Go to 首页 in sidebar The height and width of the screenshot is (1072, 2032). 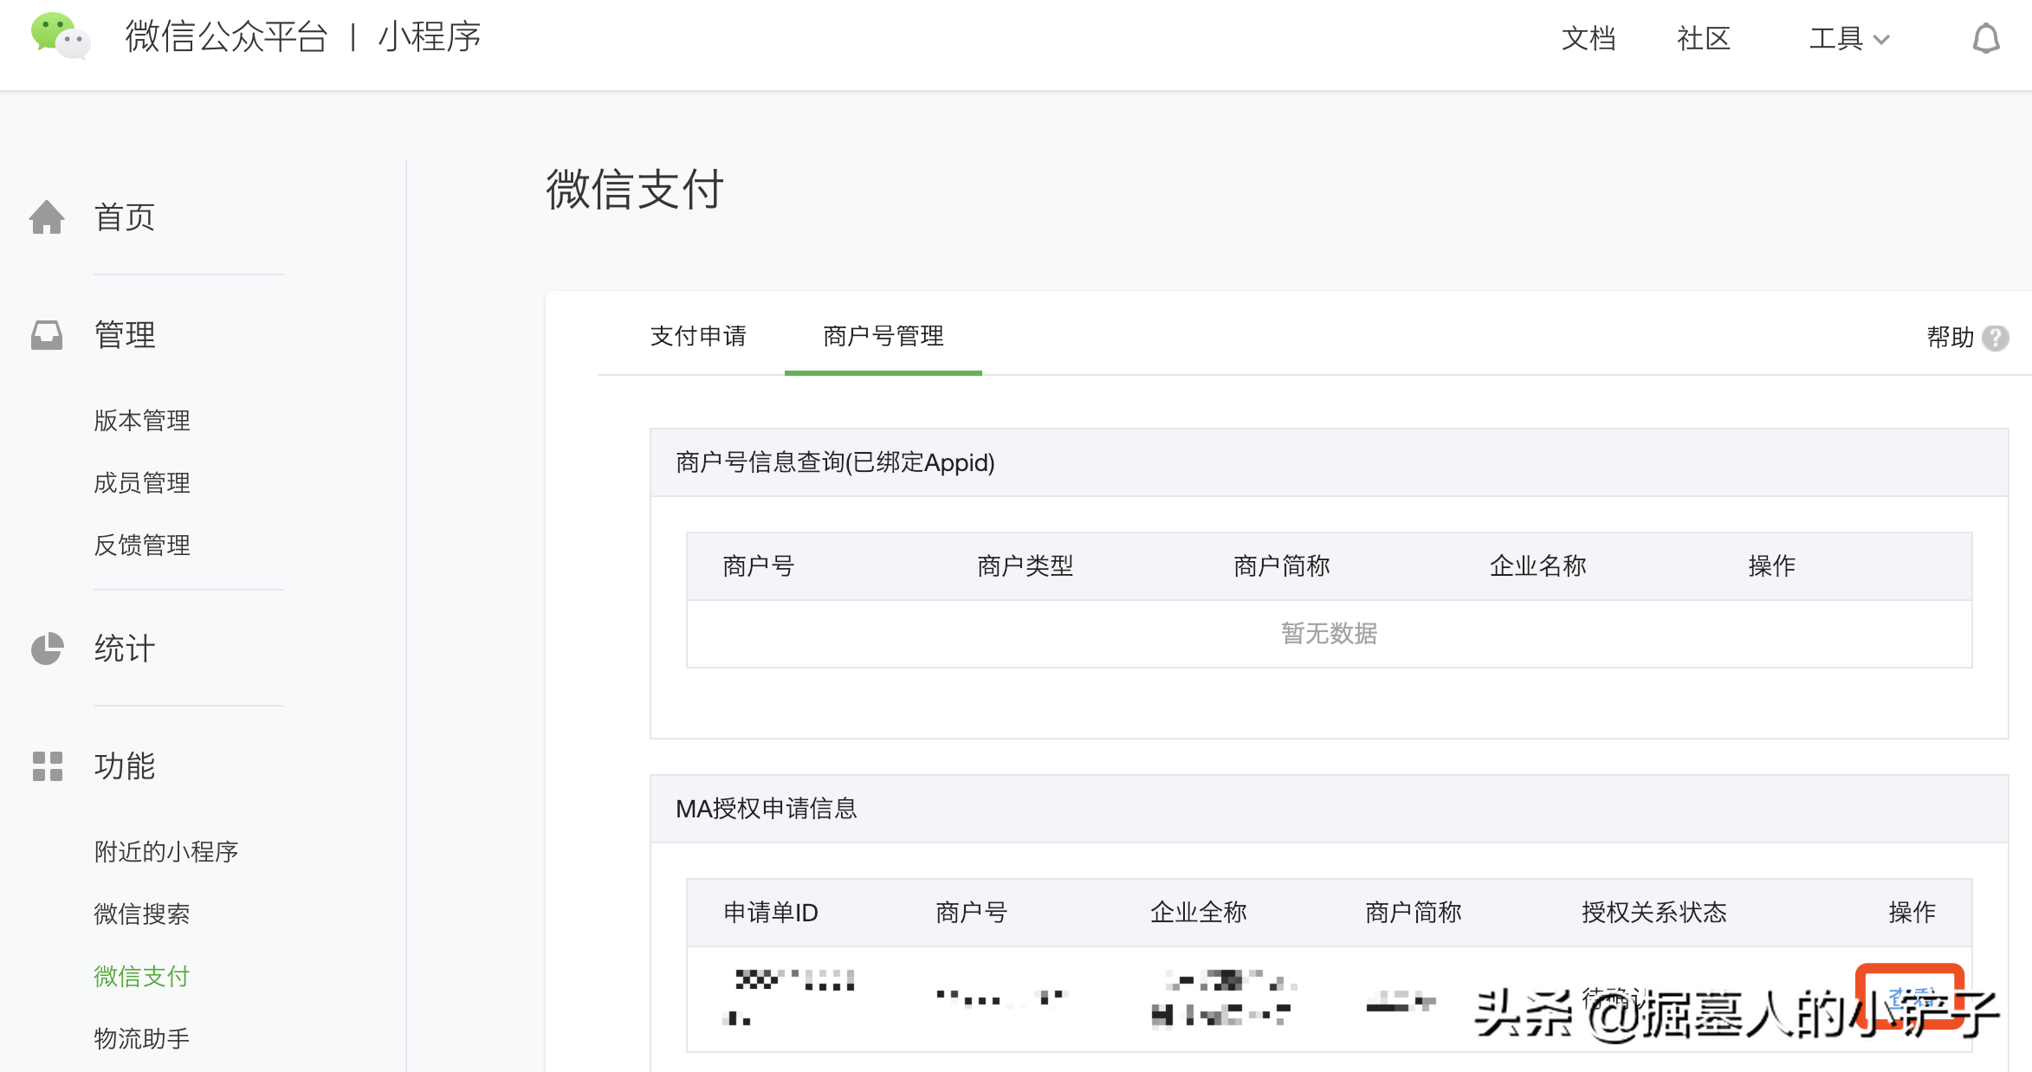[x=125, y=217]
